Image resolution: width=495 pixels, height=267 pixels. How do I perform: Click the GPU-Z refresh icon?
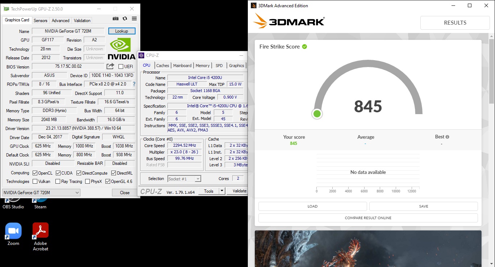click(x=125, y=18)
